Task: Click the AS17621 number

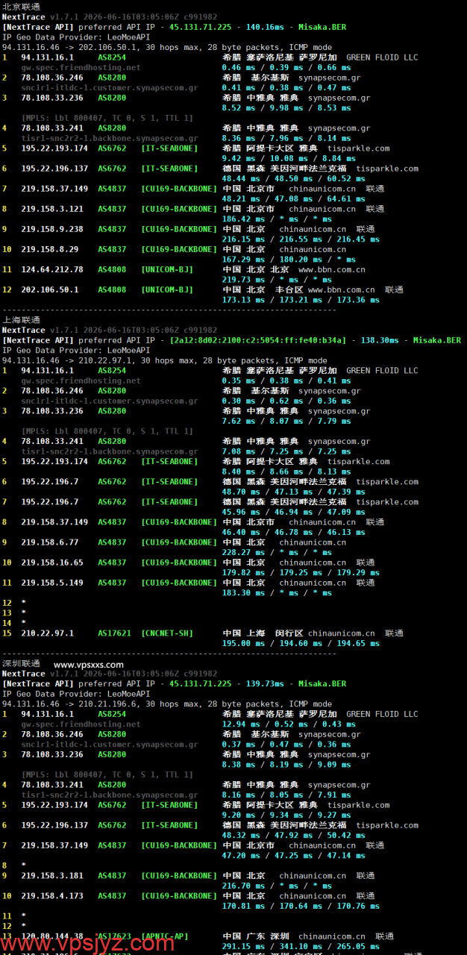Action: click(114, 633)
